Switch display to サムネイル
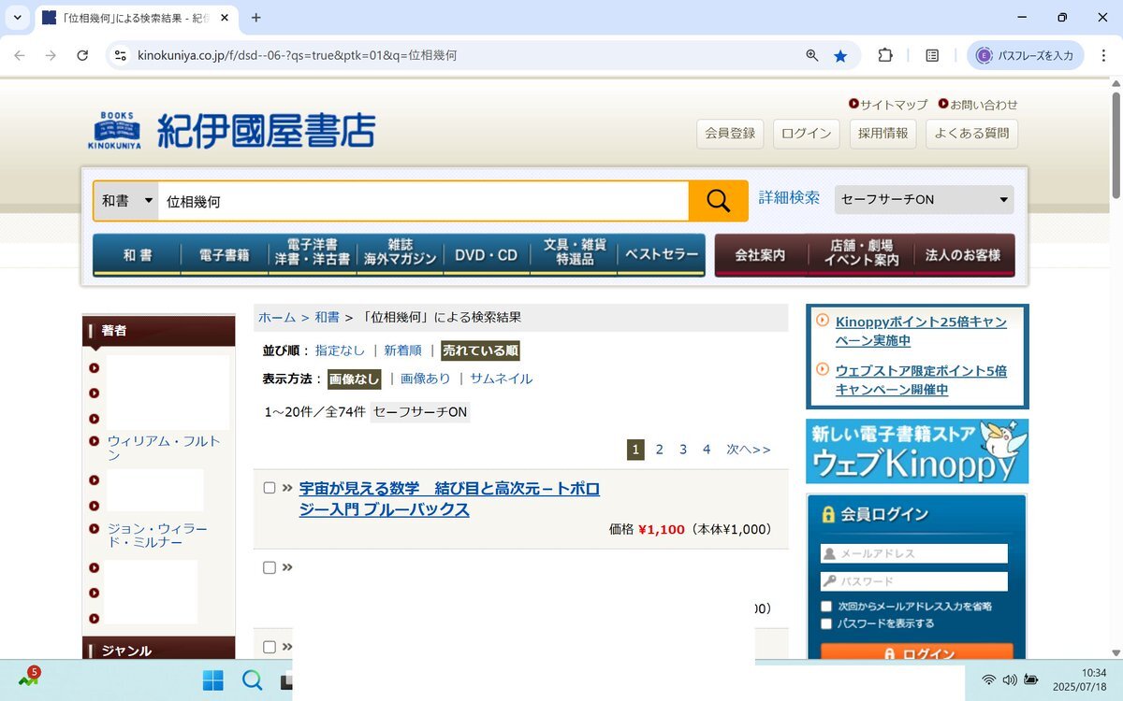 (x=501, y=379)
